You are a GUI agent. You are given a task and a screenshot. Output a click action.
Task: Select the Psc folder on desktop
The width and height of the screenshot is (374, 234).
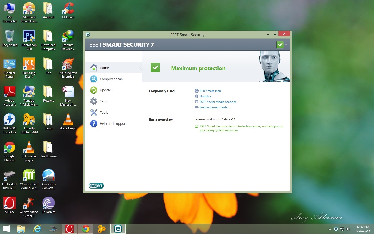tap(49, 66)
